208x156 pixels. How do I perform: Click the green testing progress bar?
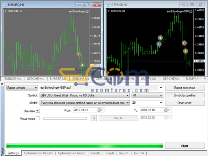coord(85,146)
